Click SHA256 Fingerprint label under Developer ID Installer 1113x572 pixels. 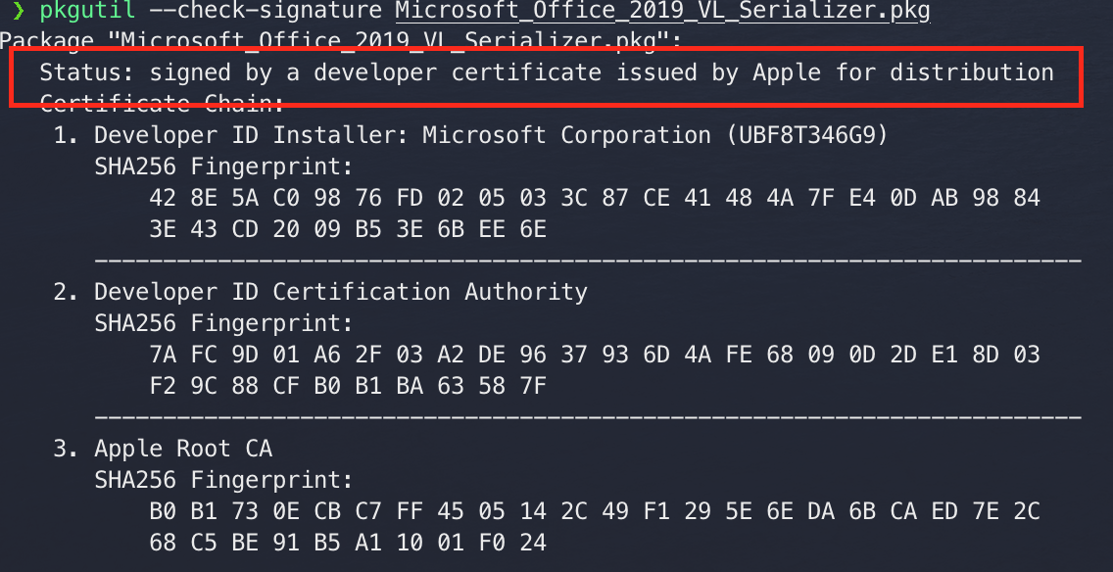[x=223, y=167]
